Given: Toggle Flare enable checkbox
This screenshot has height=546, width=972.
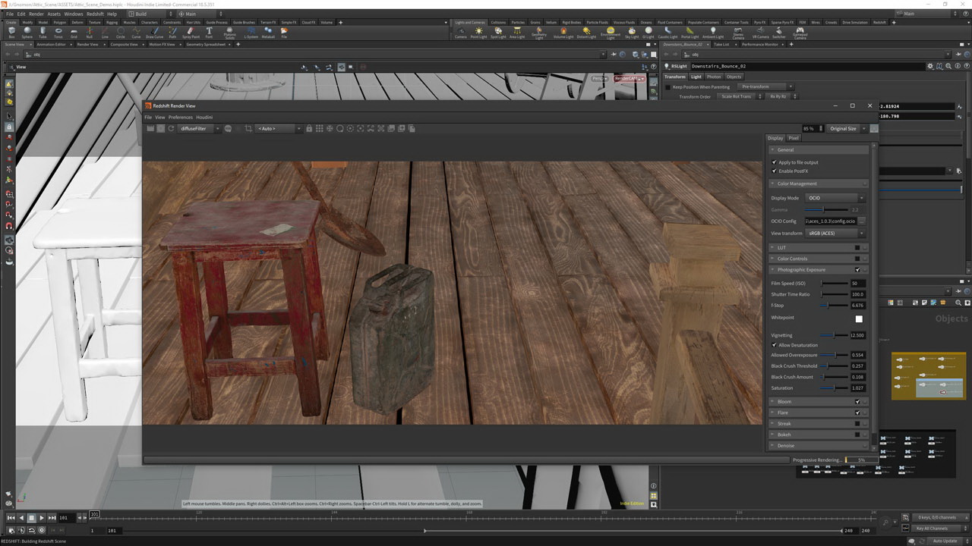Looking at the screenshot, I should (x=857, y=413).
